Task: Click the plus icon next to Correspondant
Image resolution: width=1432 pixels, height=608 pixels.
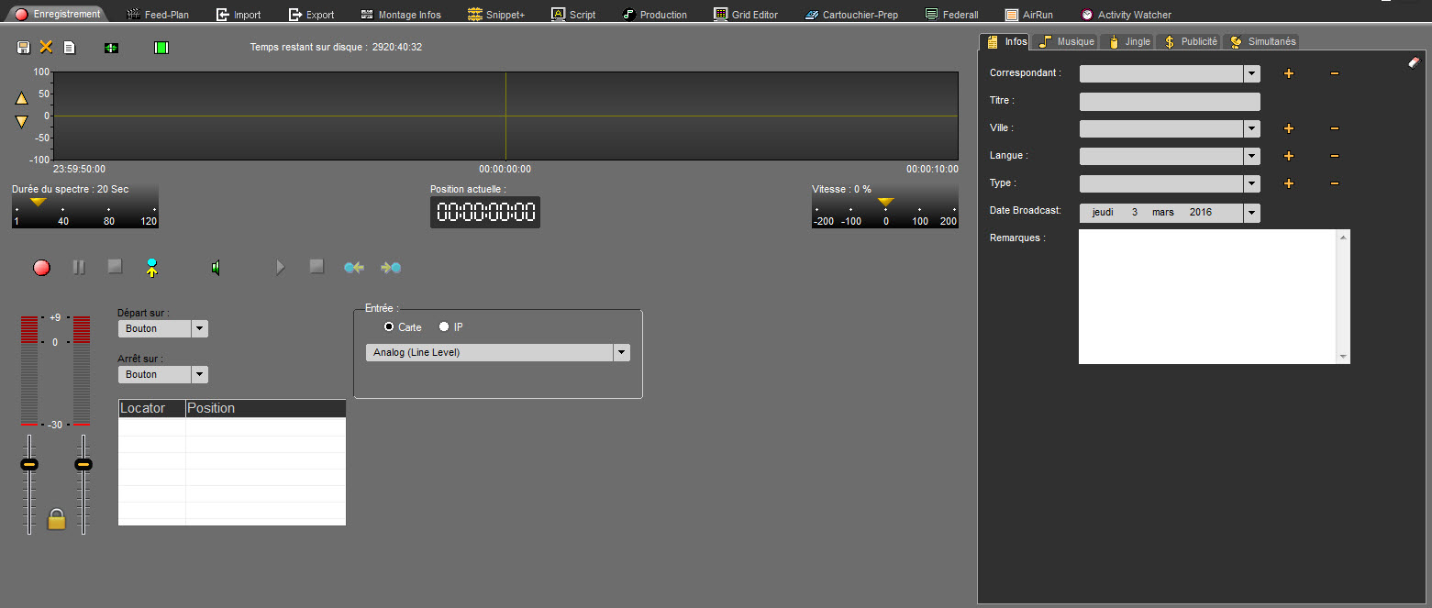Action: pyautogui.click(x=1288, y=73)
